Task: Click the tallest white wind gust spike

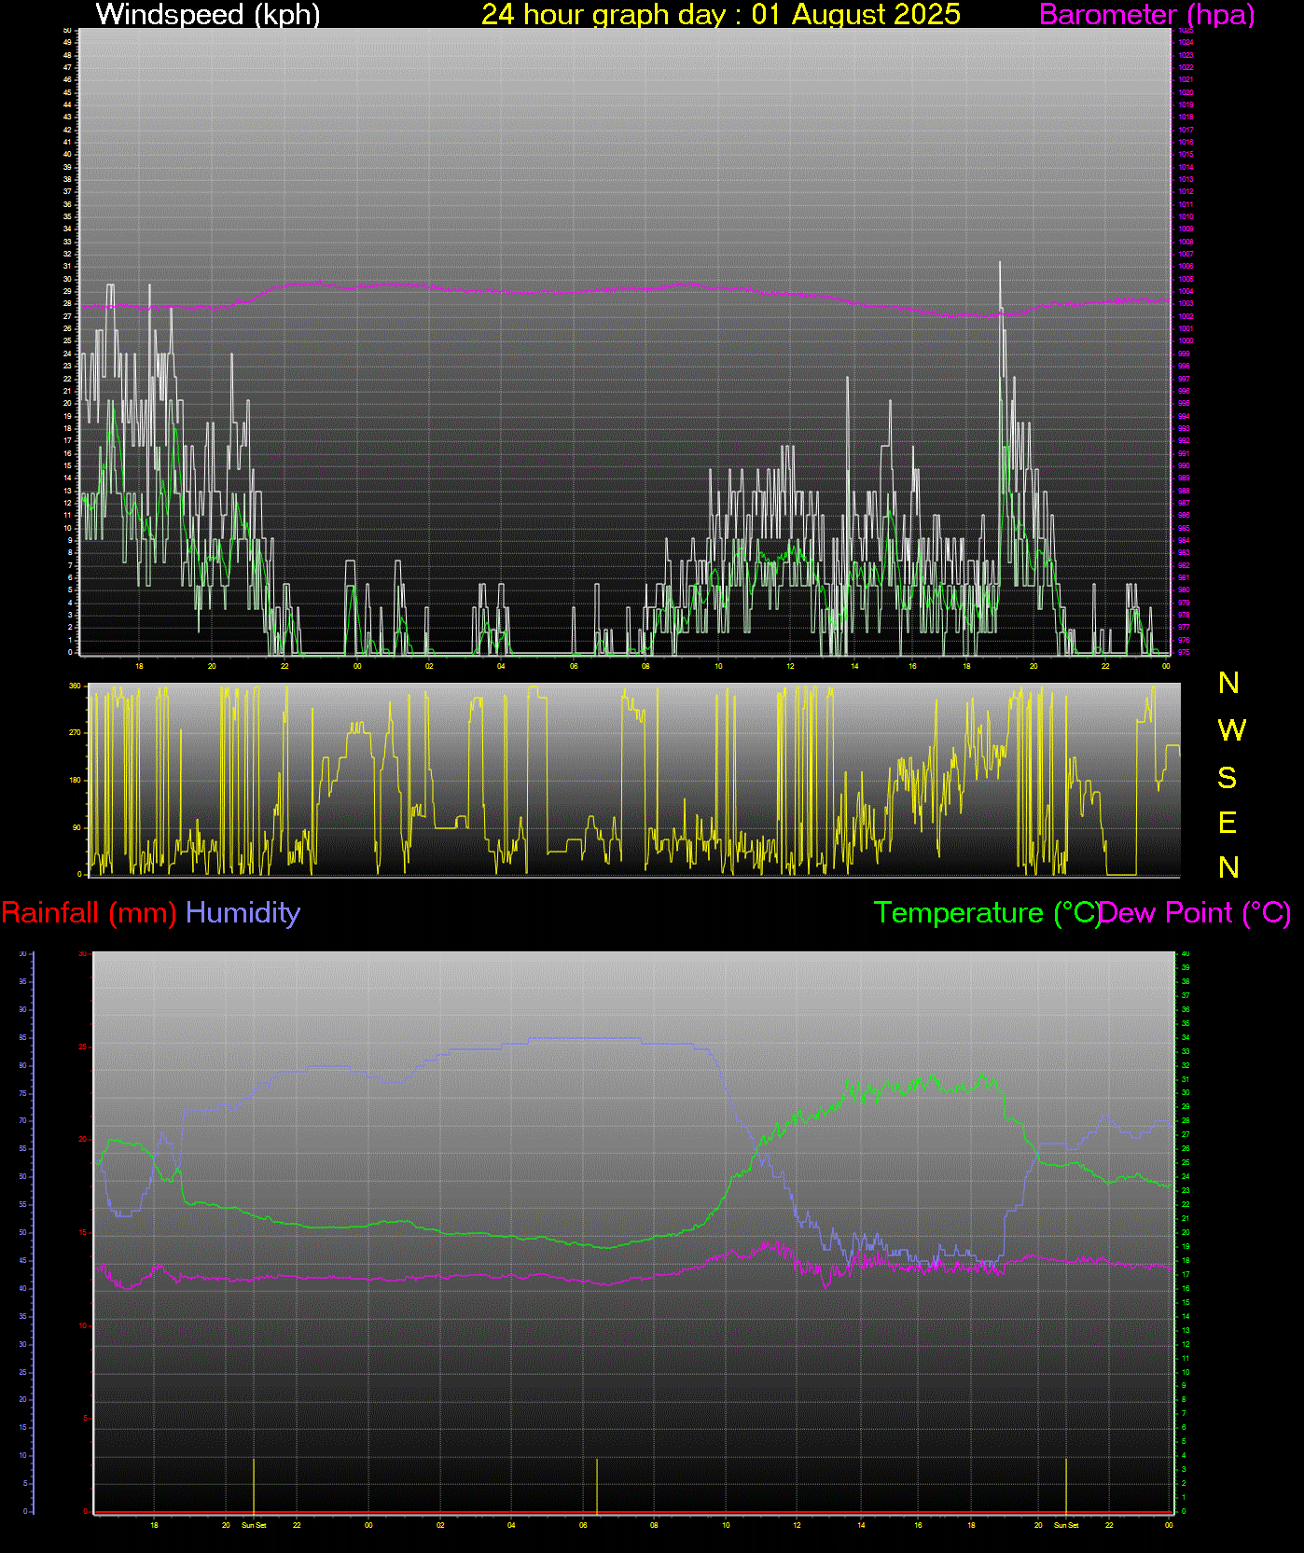Action: tap(1000, 266)
